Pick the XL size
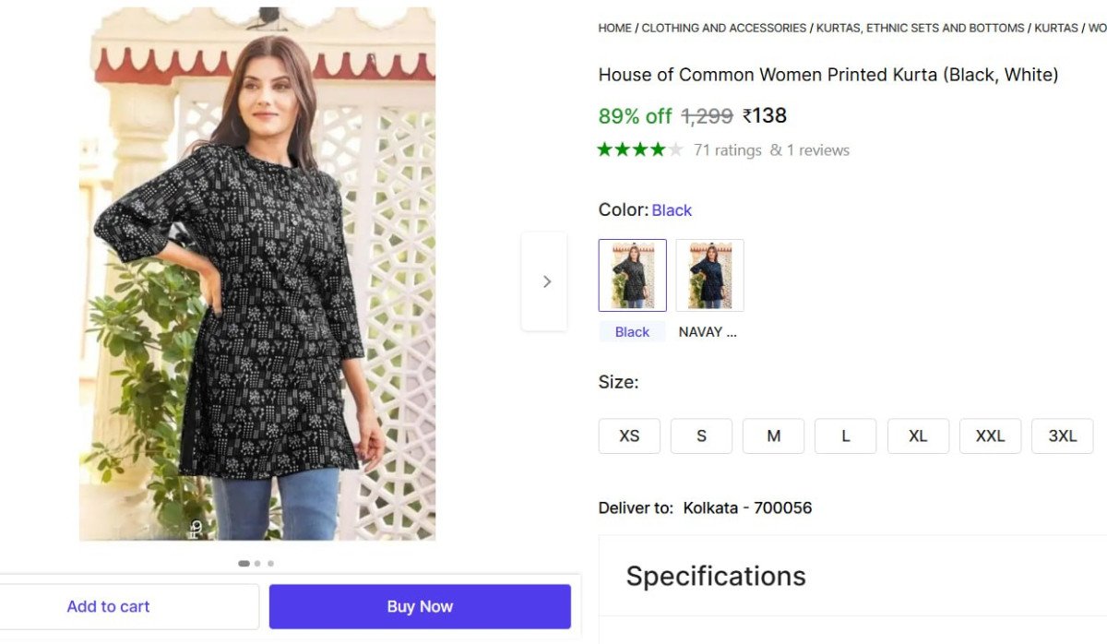Image resolution: width=1107 pixels, height=644 pixels. tap(918, 435)
